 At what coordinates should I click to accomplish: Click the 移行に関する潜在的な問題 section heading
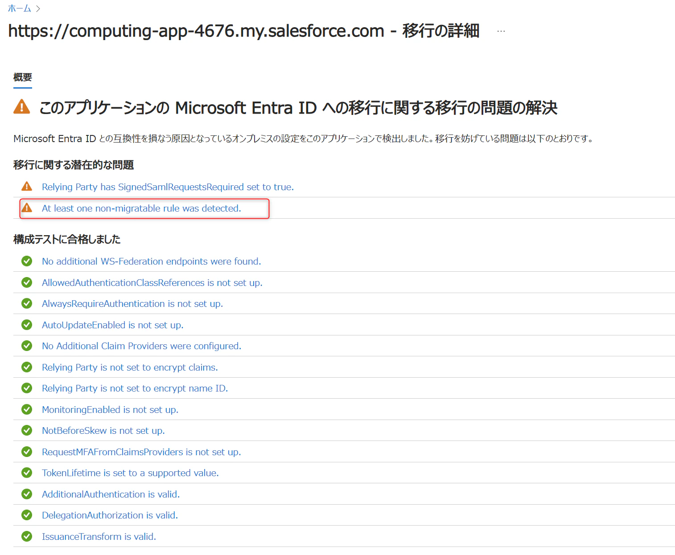pos(74,165)
